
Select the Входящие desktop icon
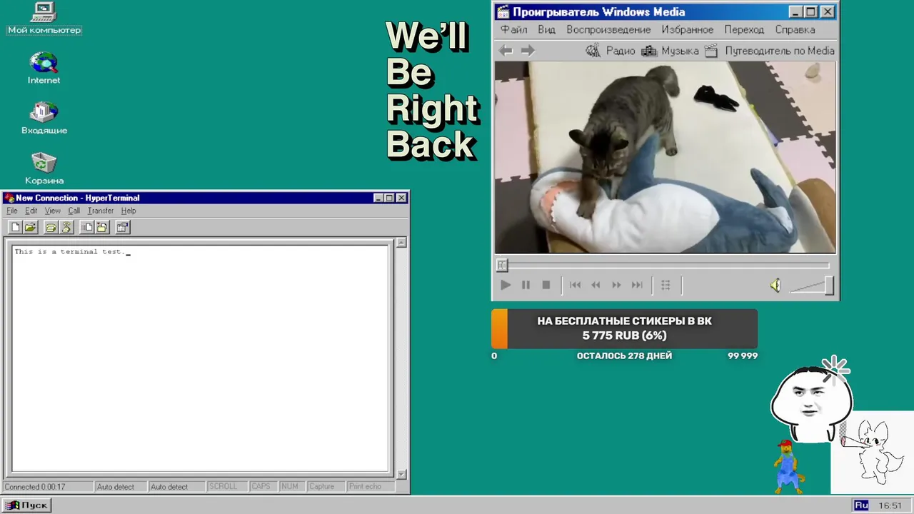tap(44, 119)
